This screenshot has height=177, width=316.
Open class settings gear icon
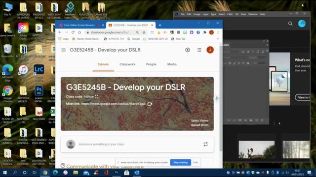(188, 50)
